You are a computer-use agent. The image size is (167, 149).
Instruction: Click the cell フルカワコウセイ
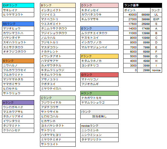coord(18,70)
